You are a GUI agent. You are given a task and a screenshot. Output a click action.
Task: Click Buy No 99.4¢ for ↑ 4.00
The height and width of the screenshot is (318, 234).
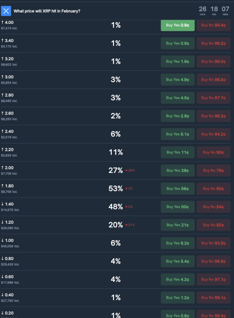point(213,25)
